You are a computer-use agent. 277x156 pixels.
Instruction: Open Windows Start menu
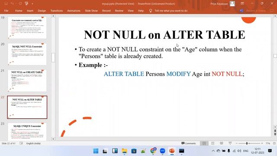96,151
